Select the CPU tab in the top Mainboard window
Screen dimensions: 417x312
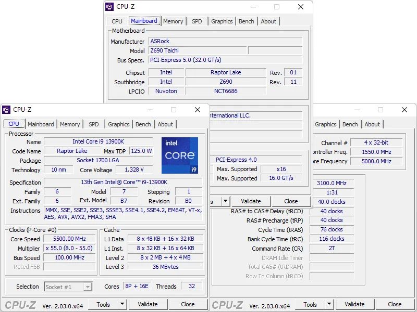point(117,21)
